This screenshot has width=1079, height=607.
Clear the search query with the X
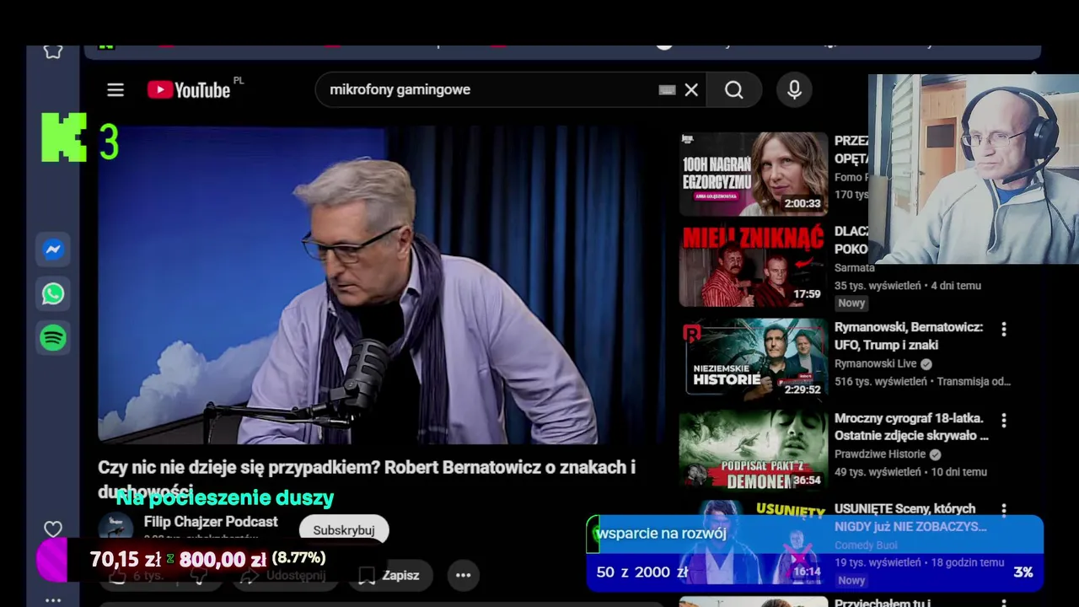[691, 90]
